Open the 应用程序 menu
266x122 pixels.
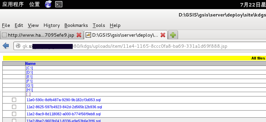click(x=13, y=4)
